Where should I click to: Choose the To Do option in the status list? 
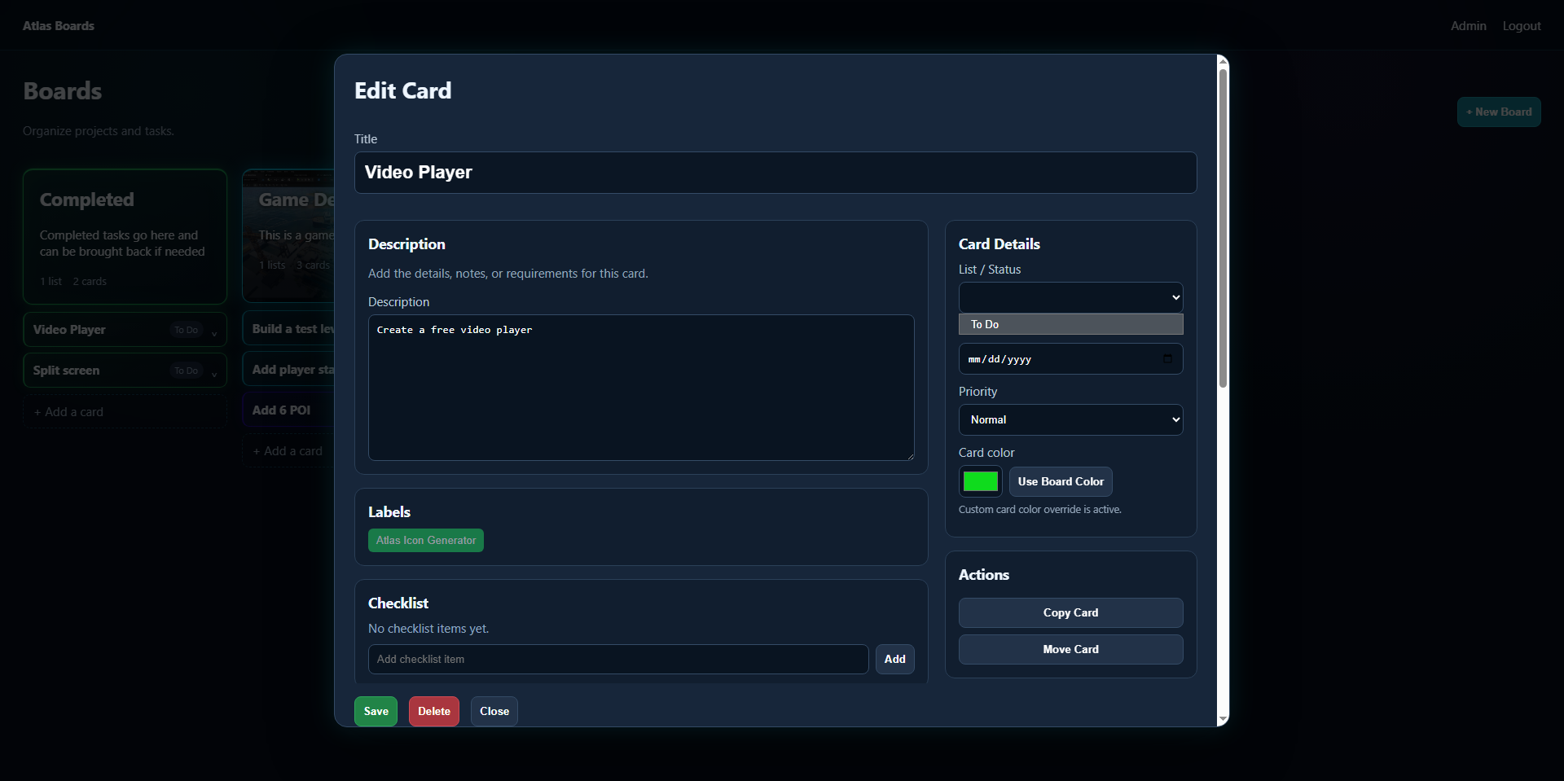[1070, 324]
